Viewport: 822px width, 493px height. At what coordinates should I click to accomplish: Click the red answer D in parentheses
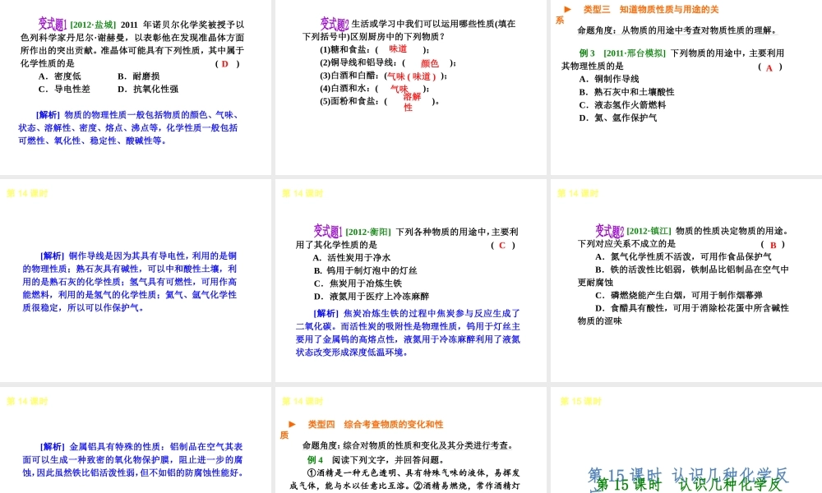click(225, 64)
